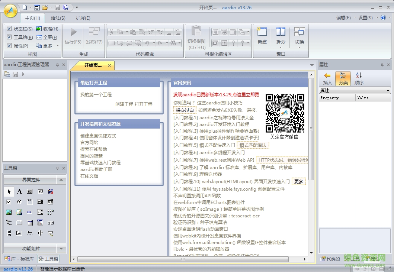The image size is (394, 272).
Task: Click the 运行(F5) run icon
Action: 73,32
